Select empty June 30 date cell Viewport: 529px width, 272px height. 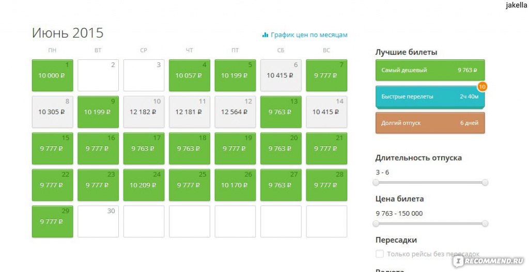(x=98, y=221)
